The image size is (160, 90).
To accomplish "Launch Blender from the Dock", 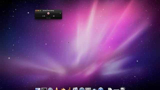I will tap(63, 89).
